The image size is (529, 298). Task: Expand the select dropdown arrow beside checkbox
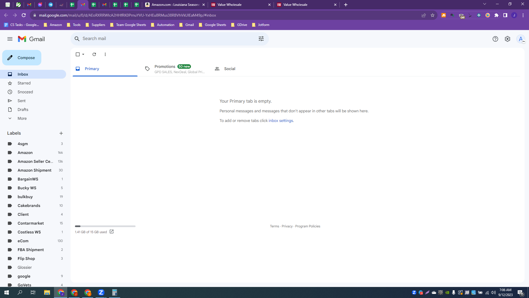(83, 54)
